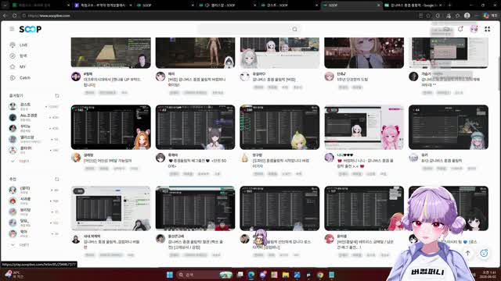Open the bottom-row thumbnail showing a light browser window

pyautogui.click(x=111, y=208)
